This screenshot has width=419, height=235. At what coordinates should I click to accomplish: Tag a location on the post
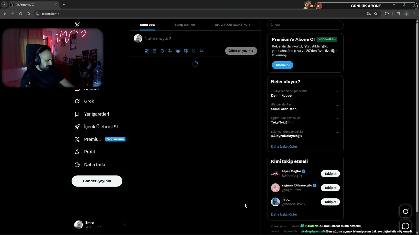click(x=194, y=51)
